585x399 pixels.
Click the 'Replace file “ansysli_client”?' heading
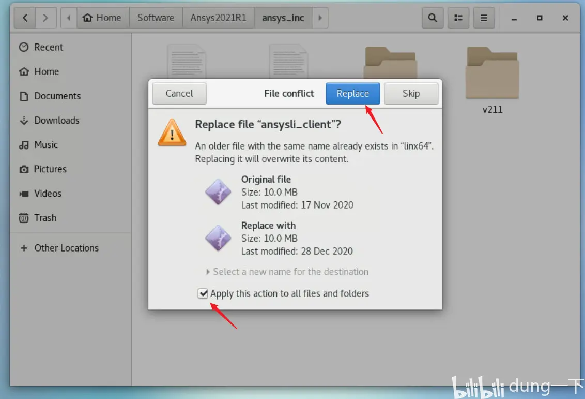click(268, 124)
